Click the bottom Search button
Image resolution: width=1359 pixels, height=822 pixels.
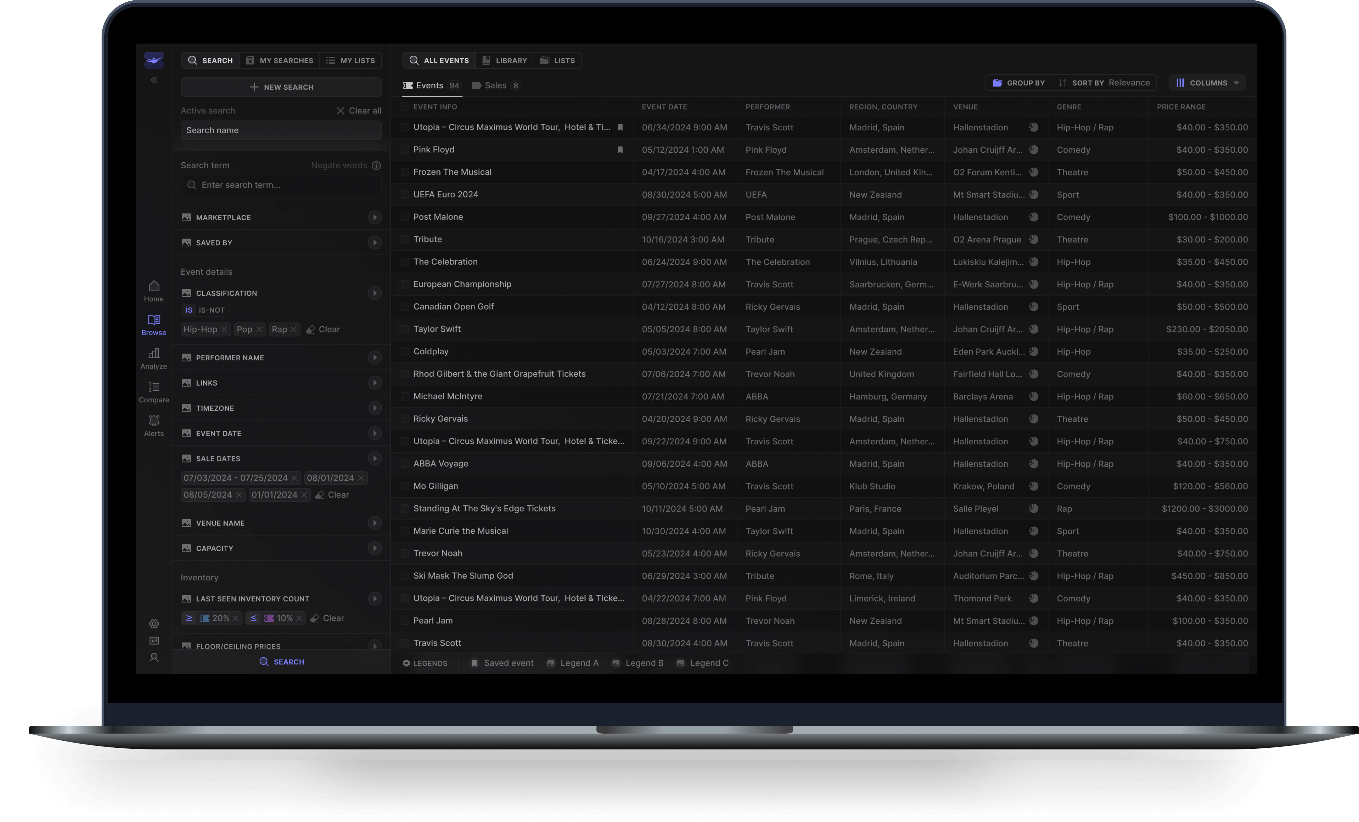click(x=281, y=662)
